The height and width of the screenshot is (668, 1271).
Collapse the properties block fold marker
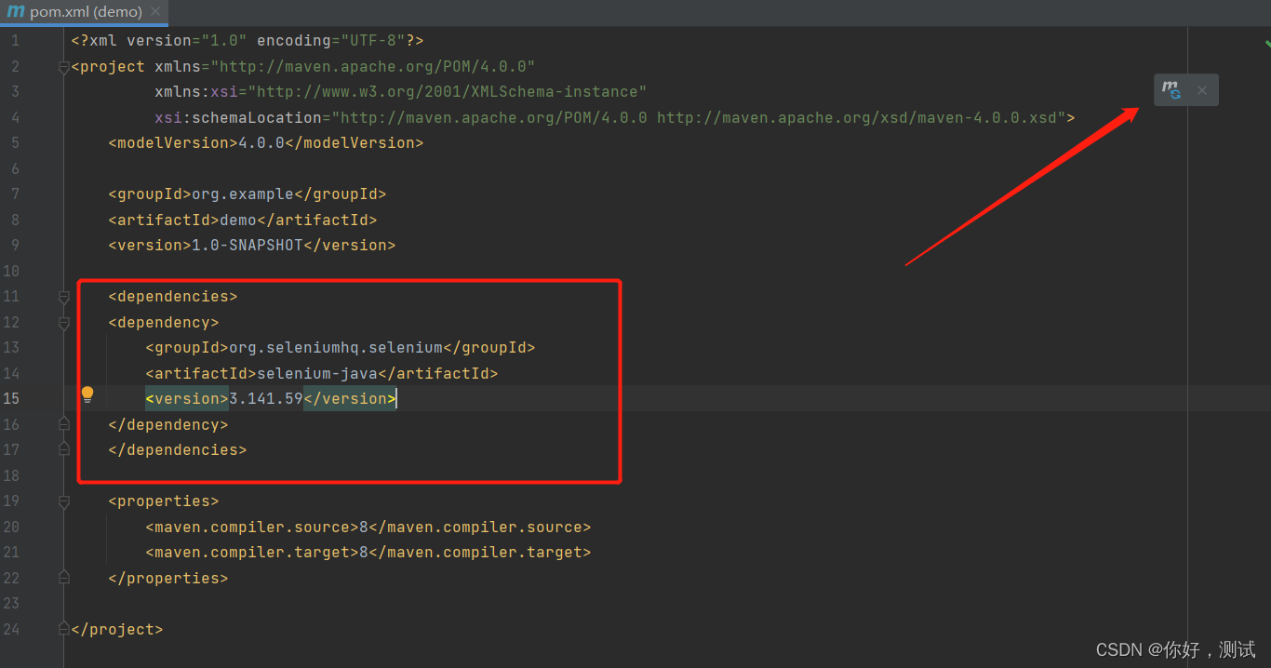tap(63, 501)
